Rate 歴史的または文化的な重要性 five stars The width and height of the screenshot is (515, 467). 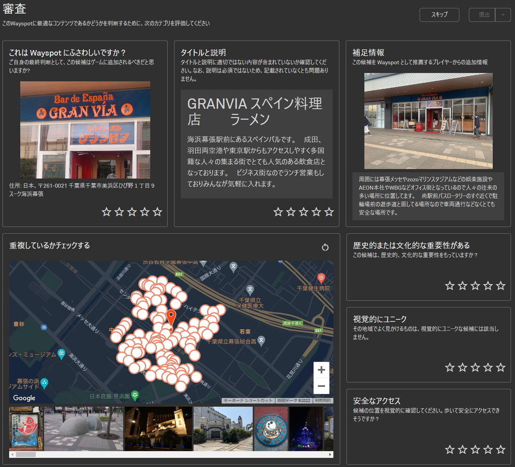pyautogui.click(x=501, y=286)
